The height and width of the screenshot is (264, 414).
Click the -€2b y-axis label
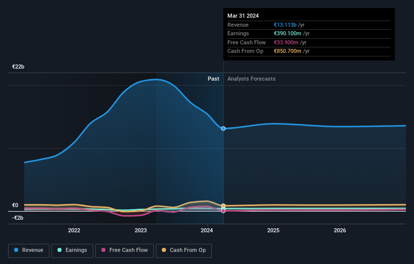tap(18, 218)
